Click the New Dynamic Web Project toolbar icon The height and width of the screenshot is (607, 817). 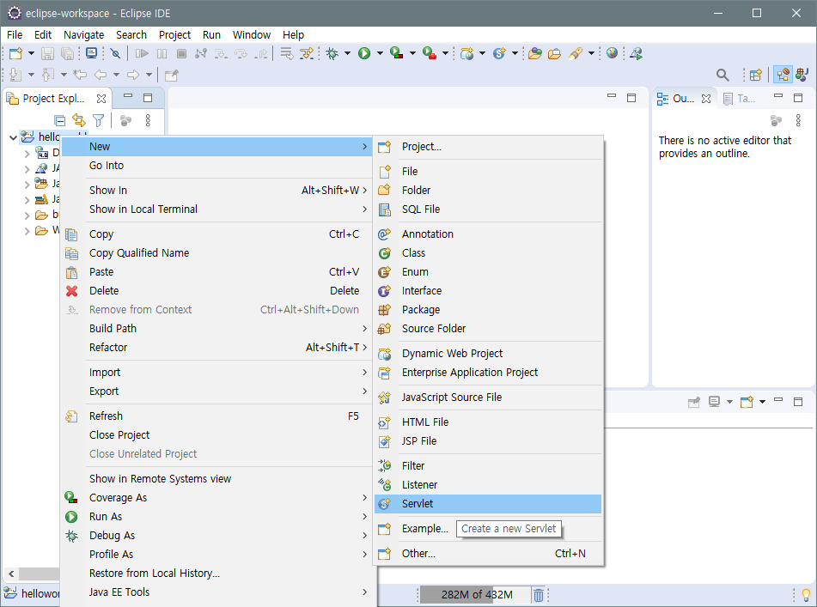click(466, 53)
